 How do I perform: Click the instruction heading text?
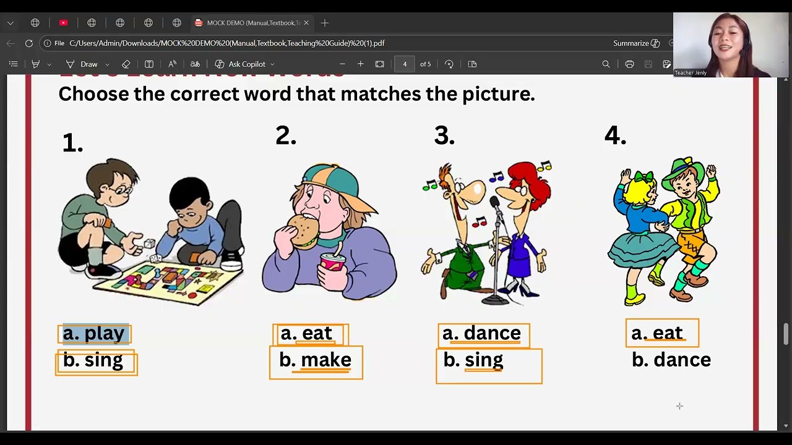(296, 94)
